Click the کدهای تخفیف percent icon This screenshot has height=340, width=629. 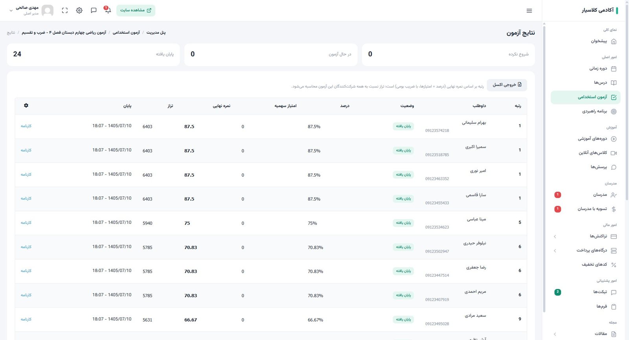tap(614, 265)
